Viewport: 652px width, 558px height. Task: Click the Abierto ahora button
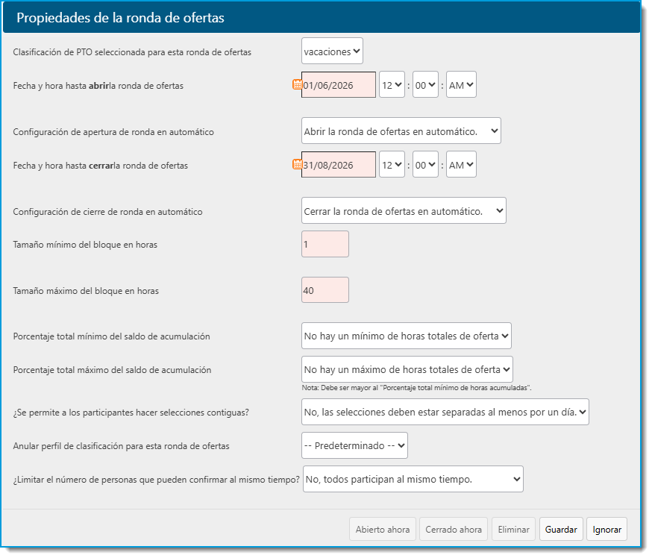tap(382, 530)
